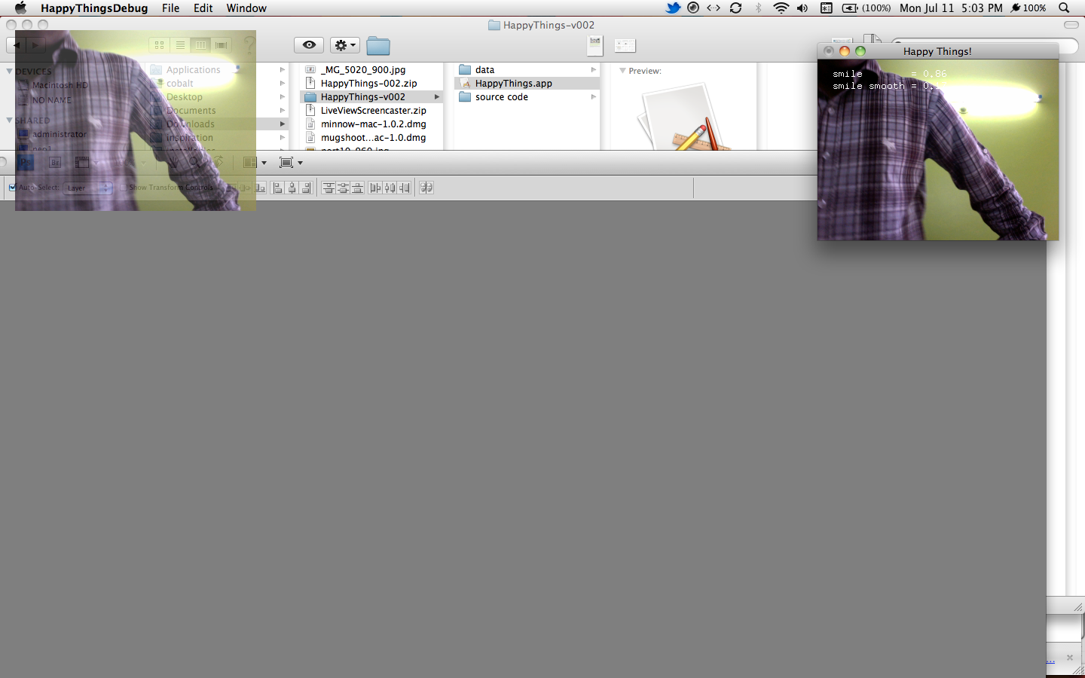
Task: Click the Screen Mode icon
Action: [x=286, y=163]
